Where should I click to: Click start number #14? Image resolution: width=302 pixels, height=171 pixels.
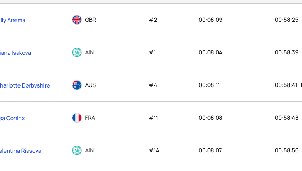coord(154,150)
